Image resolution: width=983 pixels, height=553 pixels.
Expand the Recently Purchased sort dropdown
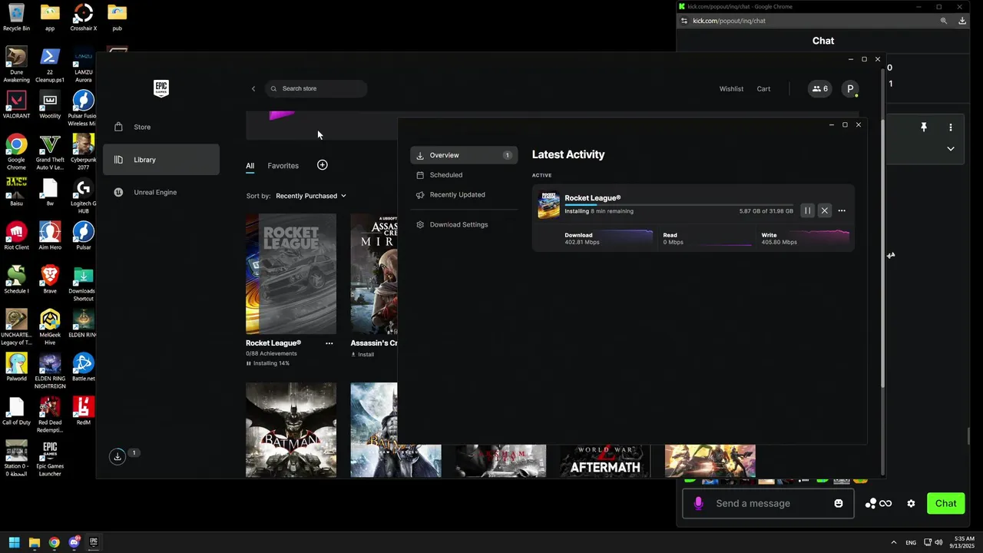[311, 196]
